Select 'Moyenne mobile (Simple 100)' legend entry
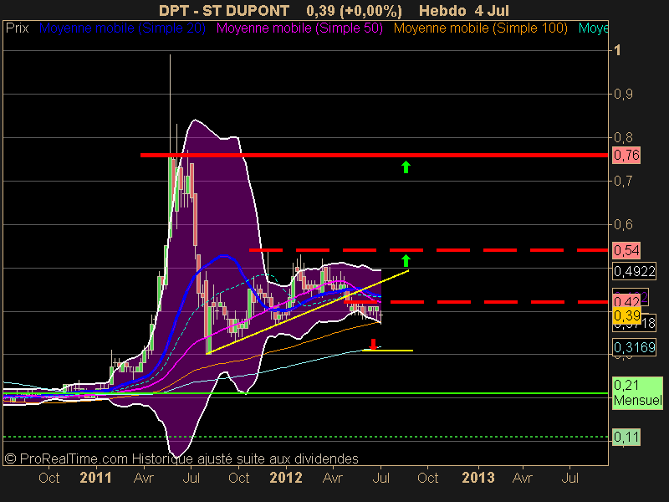The image size is (669, 502). [481, 28]
